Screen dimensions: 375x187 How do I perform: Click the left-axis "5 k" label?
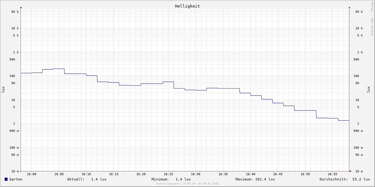tap(16, 36)
